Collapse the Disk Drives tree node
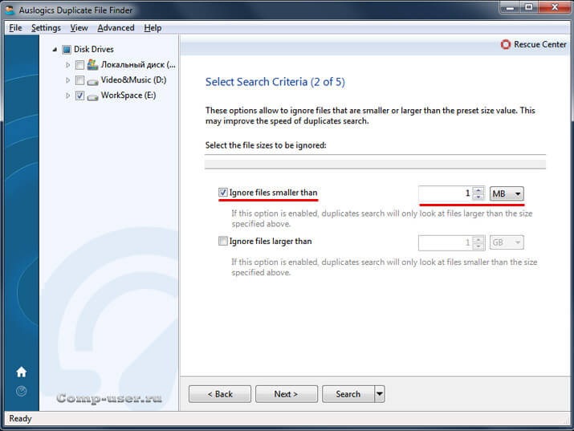 [55, 50]
